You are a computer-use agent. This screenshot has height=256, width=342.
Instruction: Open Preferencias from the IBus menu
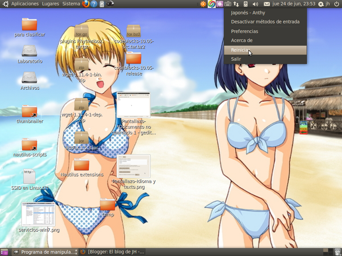click(x=265, y=31)
